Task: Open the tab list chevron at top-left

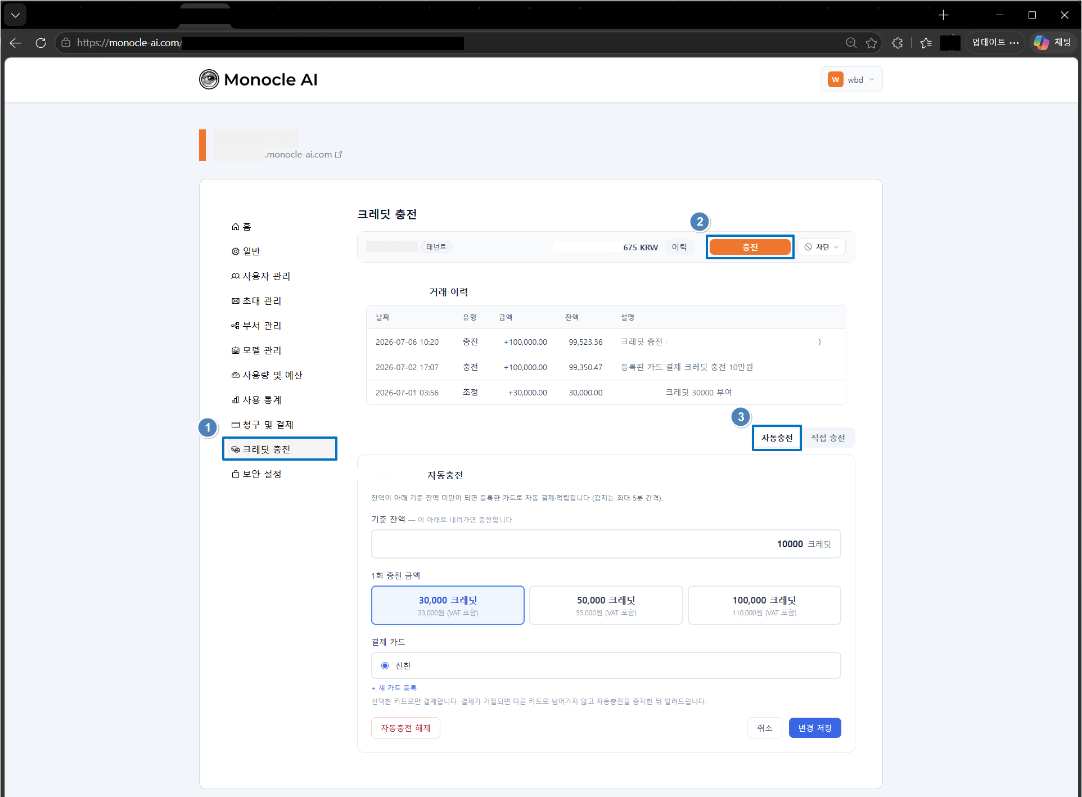Action: point(15,15)
